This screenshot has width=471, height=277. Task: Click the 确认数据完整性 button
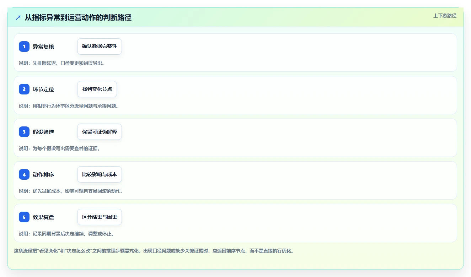100,47
